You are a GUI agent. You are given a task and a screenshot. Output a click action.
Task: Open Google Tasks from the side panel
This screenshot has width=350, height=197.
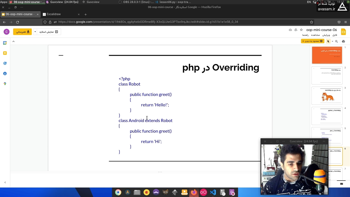[5, 63]
